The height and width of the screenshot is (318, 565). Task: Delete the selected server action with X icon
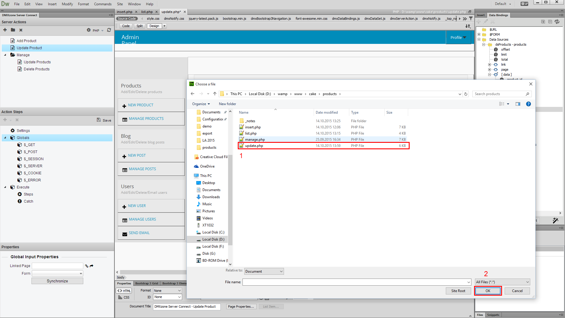[21, 30]
